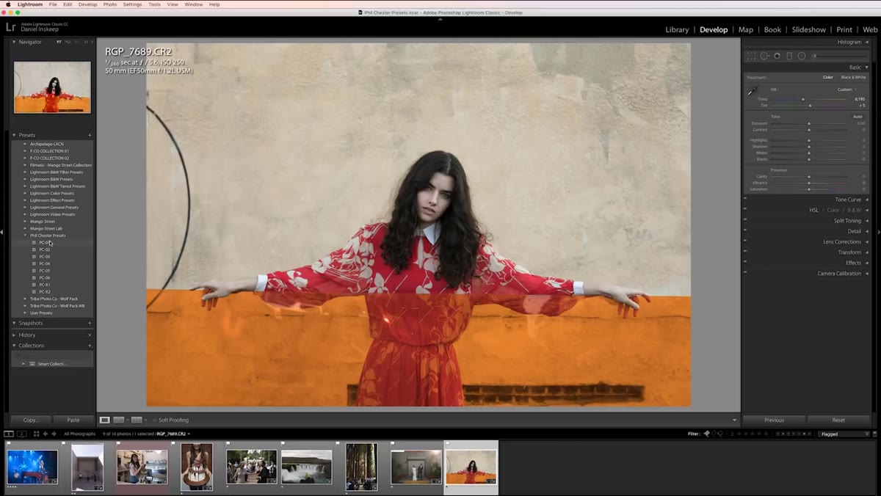
Task: Adjust the Saturation slider handle
Action: click(x=809, y=189)
